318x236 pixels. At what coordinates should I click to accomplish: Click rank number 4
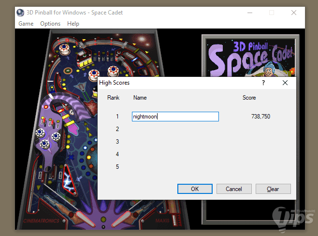click(117, 154)
